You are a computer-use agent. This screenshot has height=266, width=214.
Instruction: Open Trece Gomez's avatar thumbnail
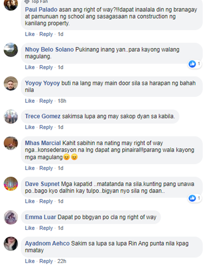click(11, 117)
